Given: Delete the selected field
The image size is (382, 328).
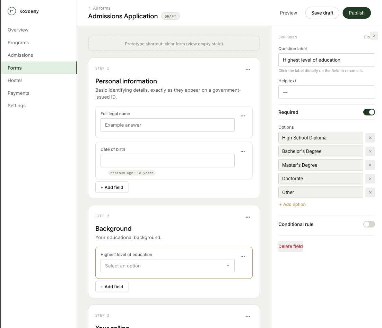Looking at the screenshot, I should [290, 246].
